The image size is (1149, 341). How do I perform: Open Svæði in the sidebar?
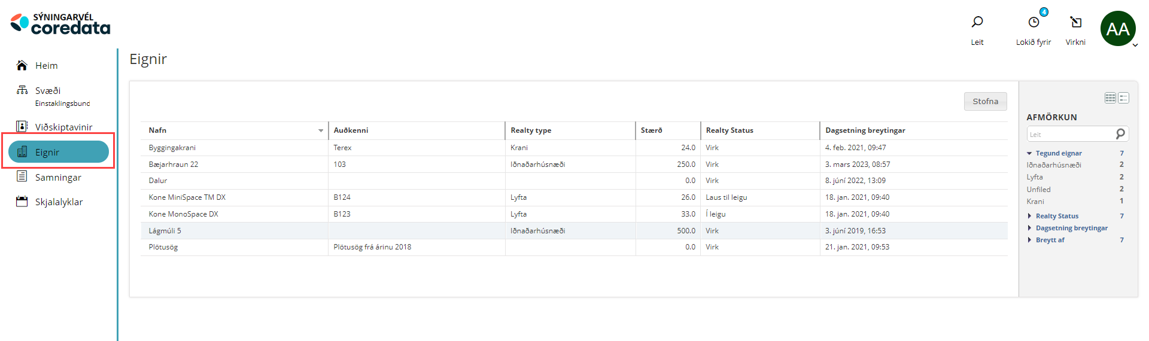tap(47, 91)
